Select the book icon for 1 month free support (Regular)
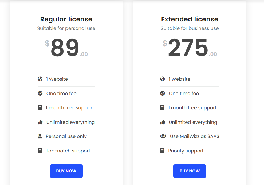This screenshot has height=185, width=264. click(x=40, y=107)
